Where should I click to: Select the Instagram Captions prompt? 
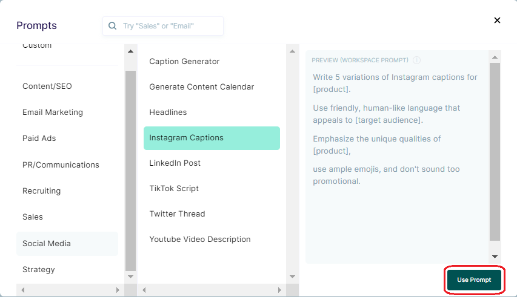click(x=212, y=138)
